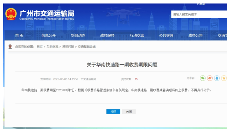Viewport: 232px width, 130px height.
Task: Open the 新闻动态 menu
Action: [x=78, y=35]
